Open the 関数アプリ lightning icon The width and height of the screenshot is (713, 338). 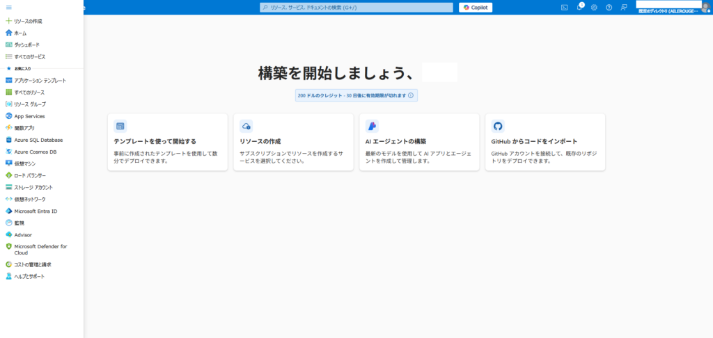tap(8, 128)
